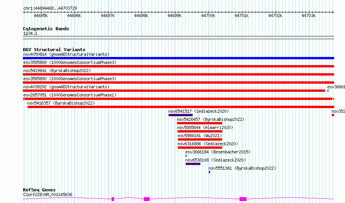This screenshot has width=345, height=203.
Task: Click the left arrow on the coordinate ruler
Action: click(x=24, y=12)
